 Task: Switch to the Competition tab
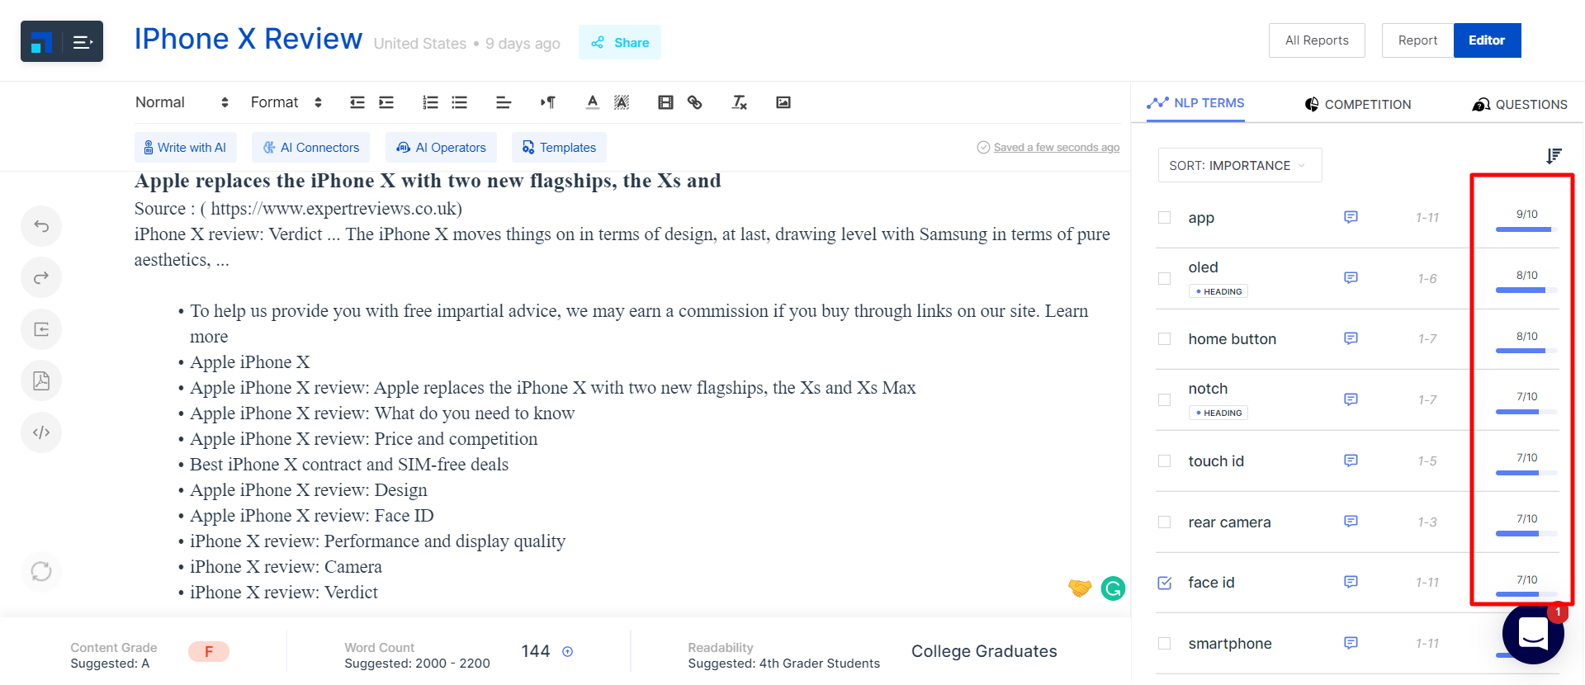[x=1358, y=104]
